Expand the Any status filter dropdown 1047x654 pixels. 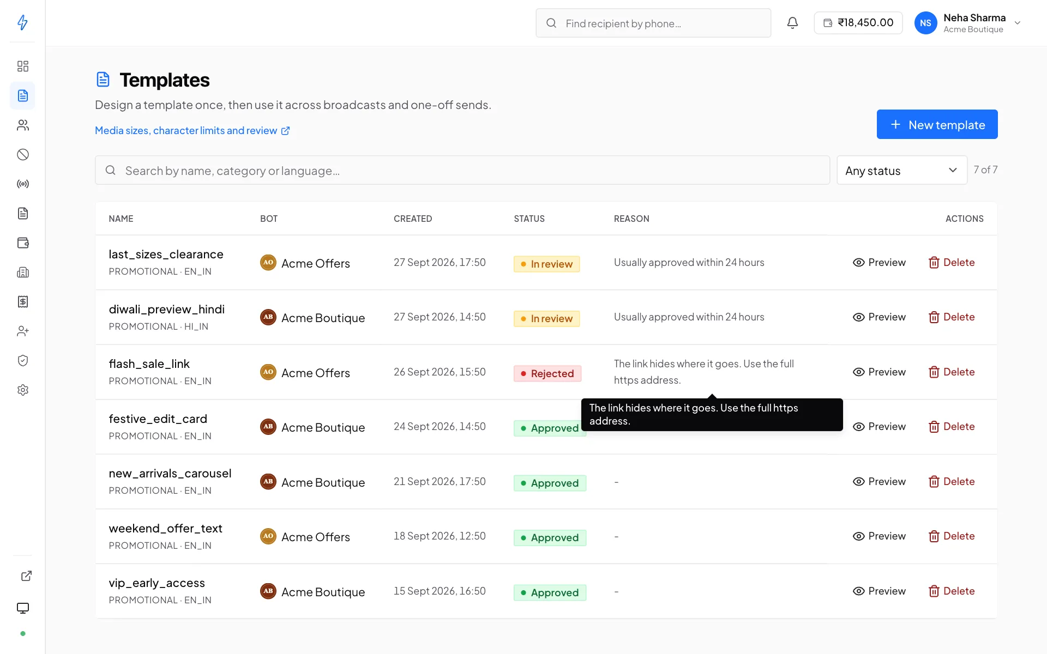coord(901,171)
